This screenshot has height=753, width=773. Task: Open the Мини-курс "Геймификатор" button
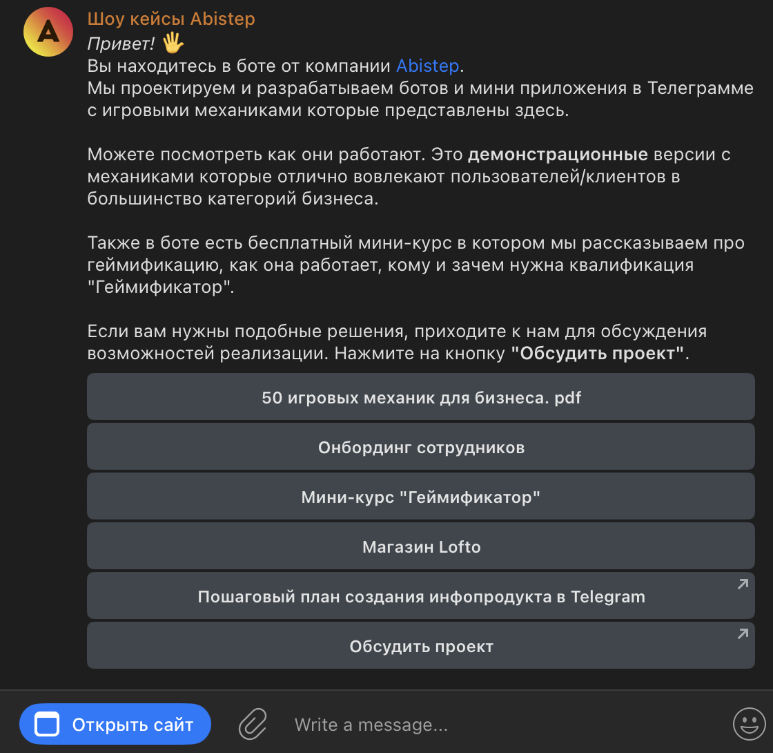[421, 497]
